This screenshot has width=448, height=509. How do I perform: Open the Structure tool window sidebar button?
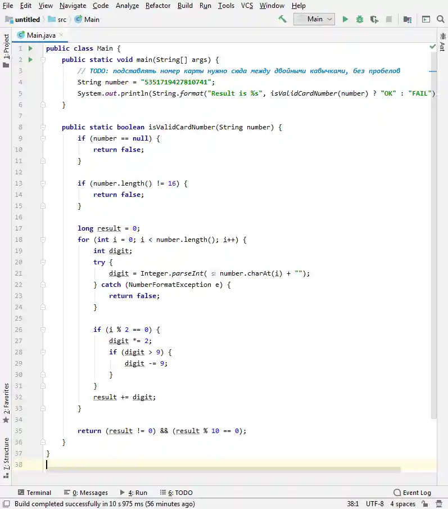(6, 457)
